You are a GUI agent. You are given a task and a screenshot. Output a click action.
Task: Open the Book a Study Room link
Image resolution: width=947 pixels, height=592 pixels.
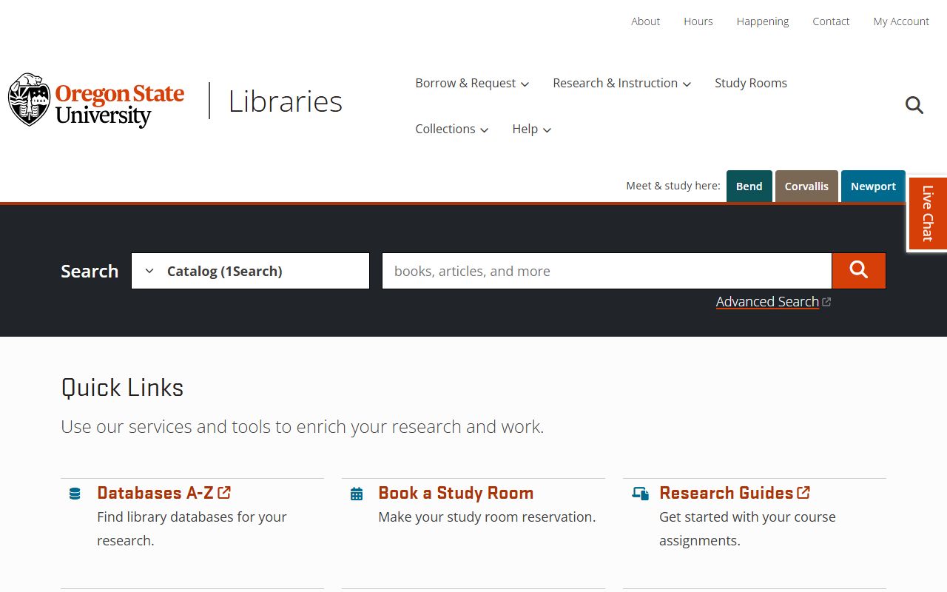click(x=456, y=493)
